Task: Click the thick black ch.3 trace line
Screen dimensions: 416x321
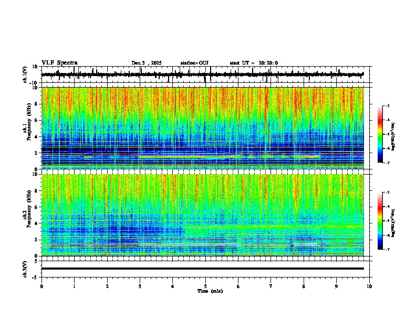Action: pyautogui.click(x=203, y=269)
